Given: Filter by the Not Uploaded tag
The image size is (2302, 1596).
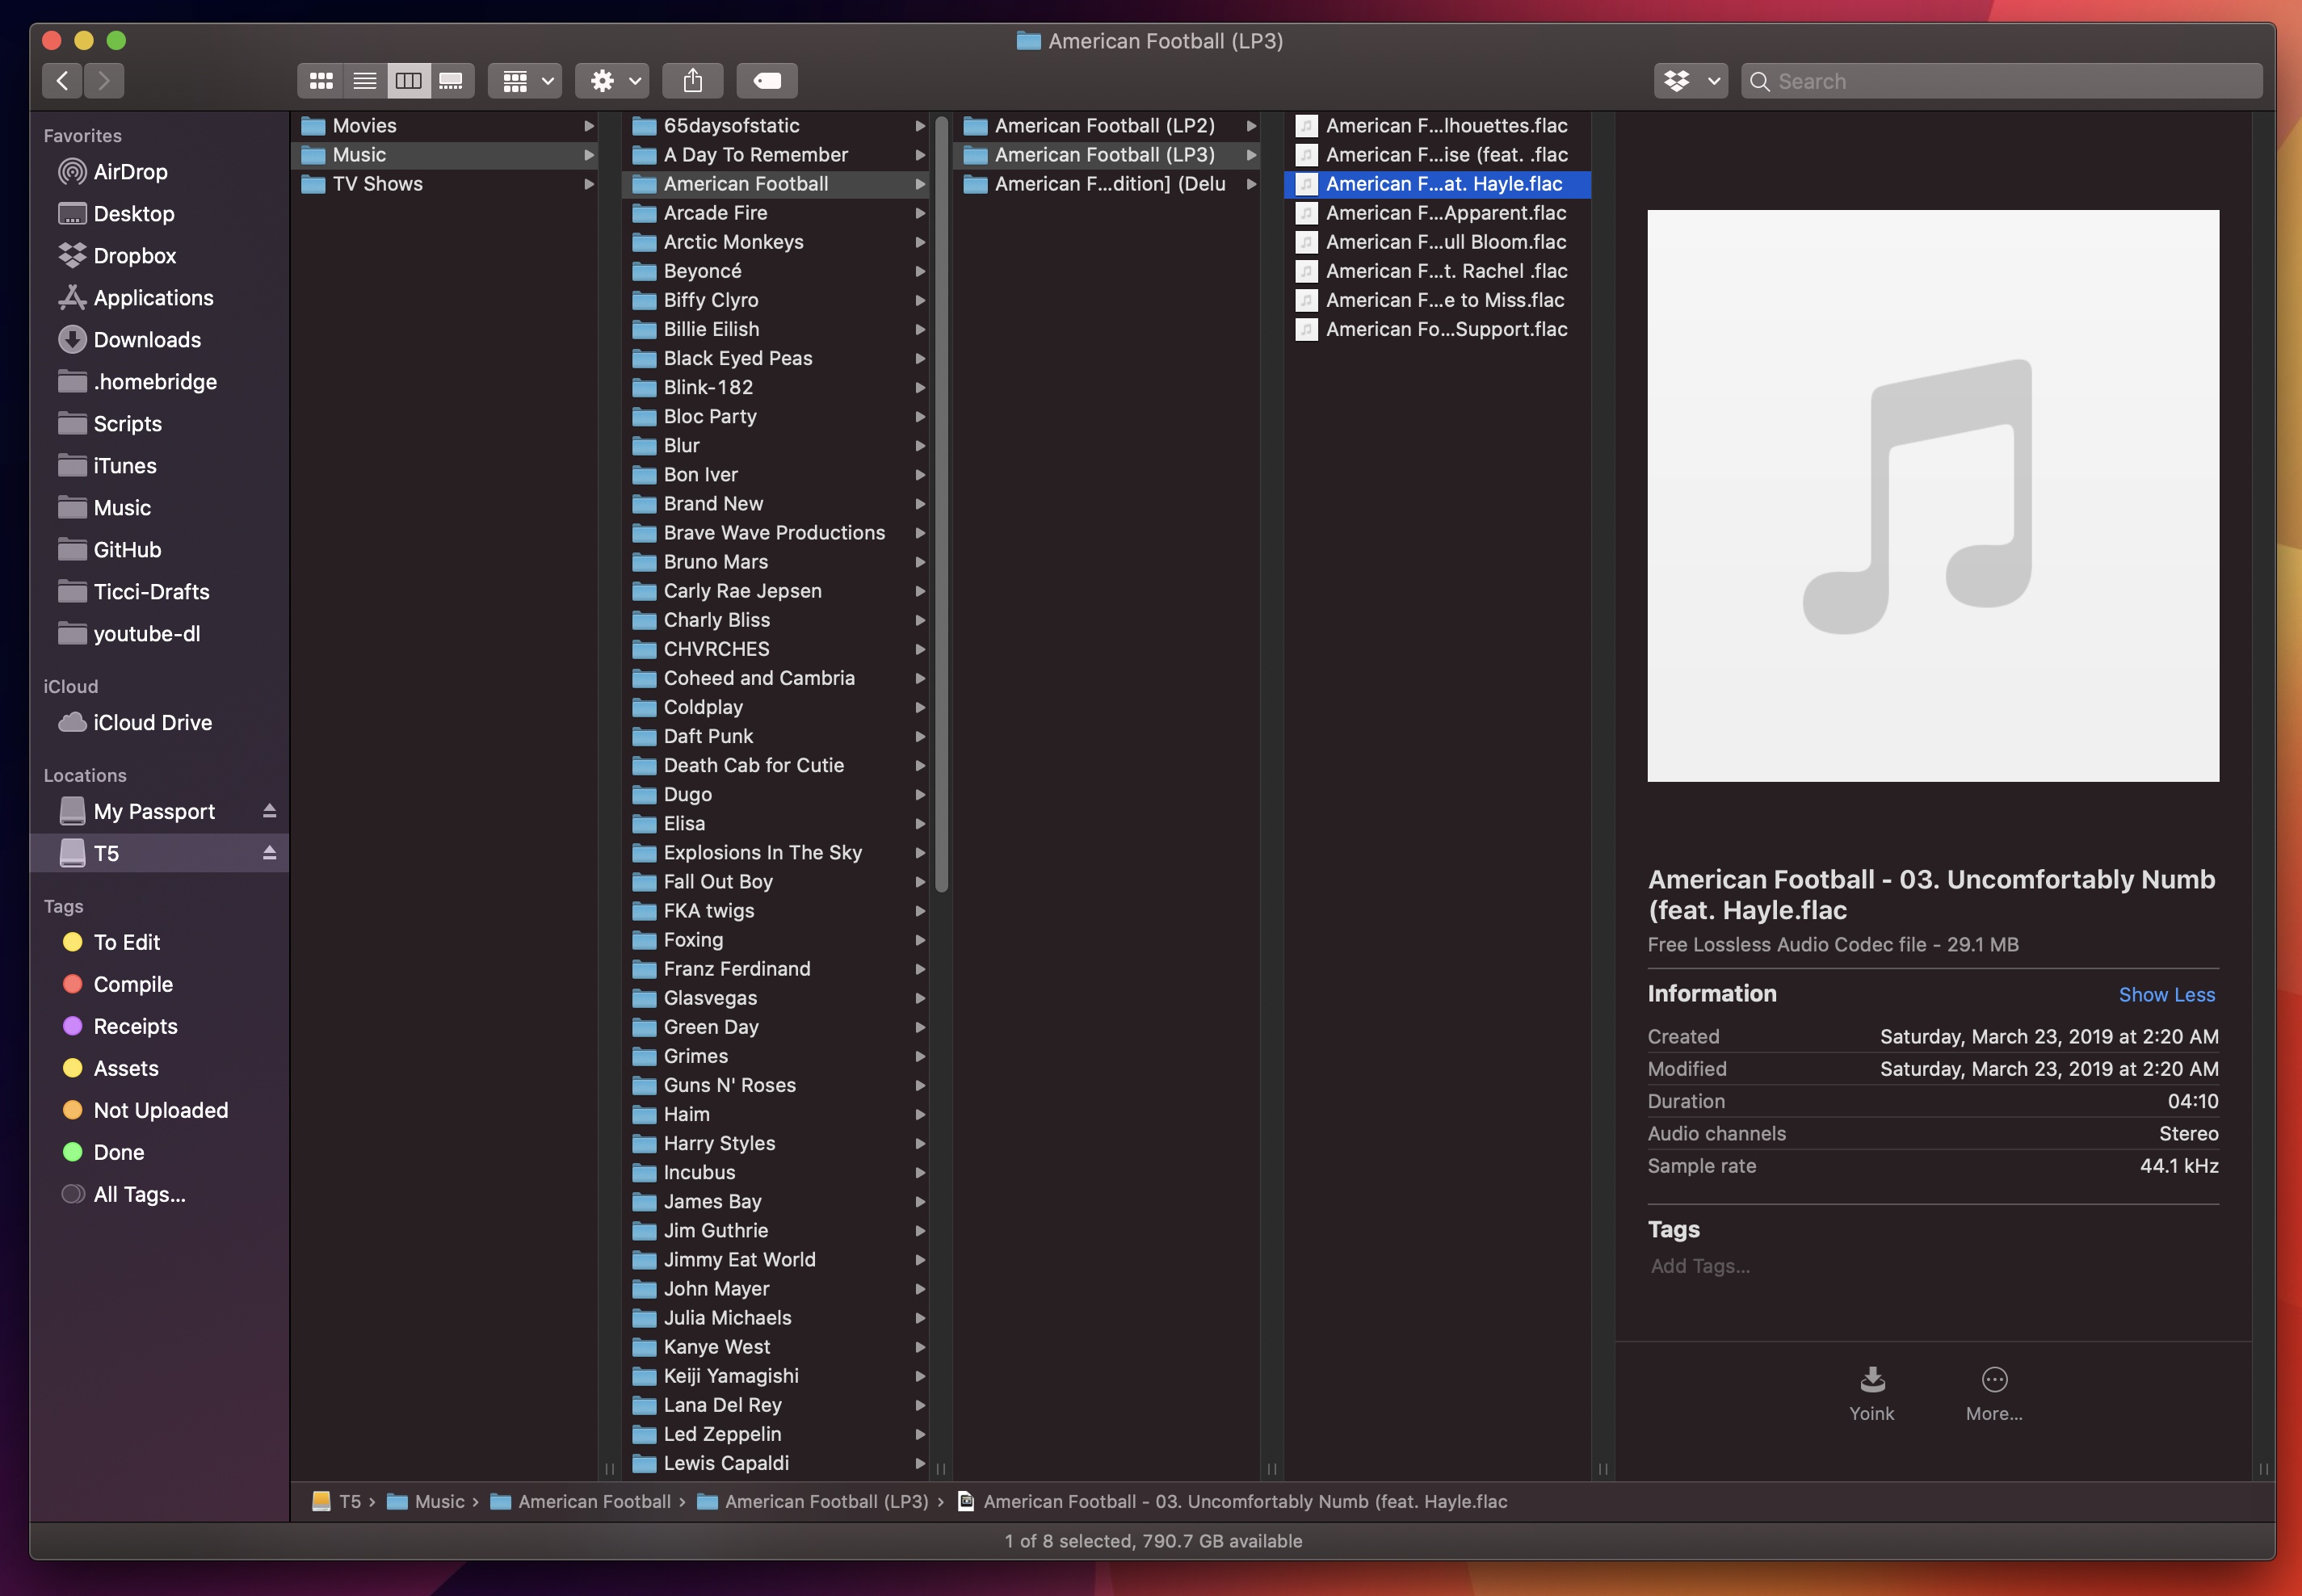Looking at the screenshot, I should point(160,1111).
